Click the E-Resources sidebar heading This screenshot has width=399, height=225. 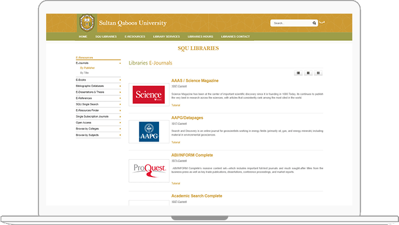(x=84, y=57)
